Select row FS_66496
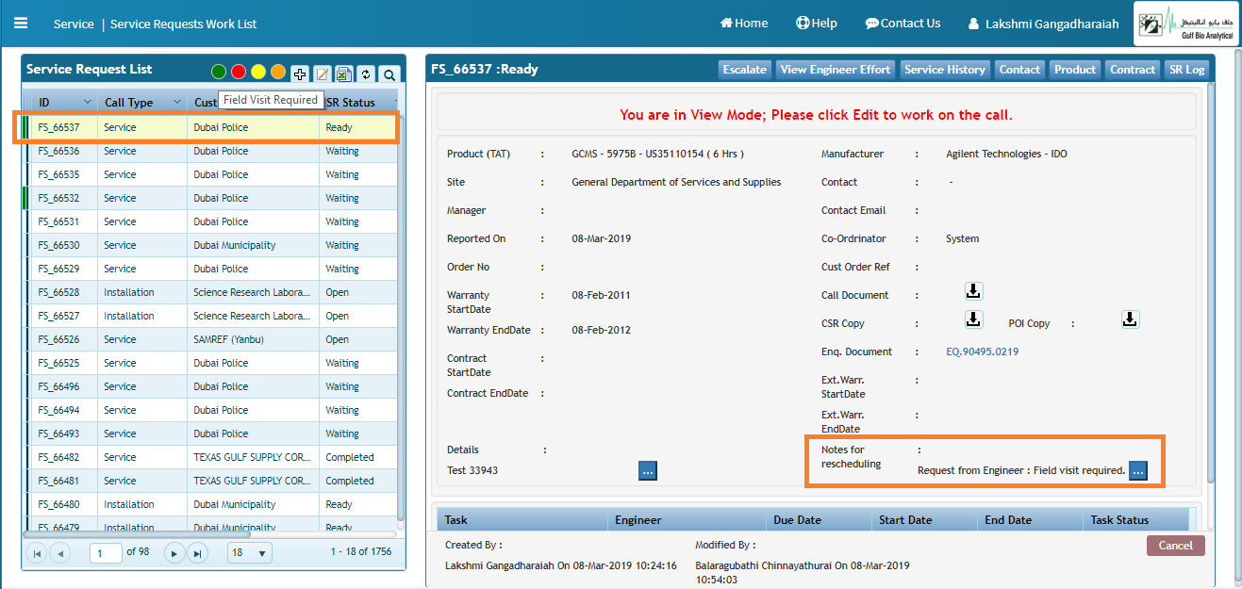This screenshot has height=589, width=1242. (209, 386)
